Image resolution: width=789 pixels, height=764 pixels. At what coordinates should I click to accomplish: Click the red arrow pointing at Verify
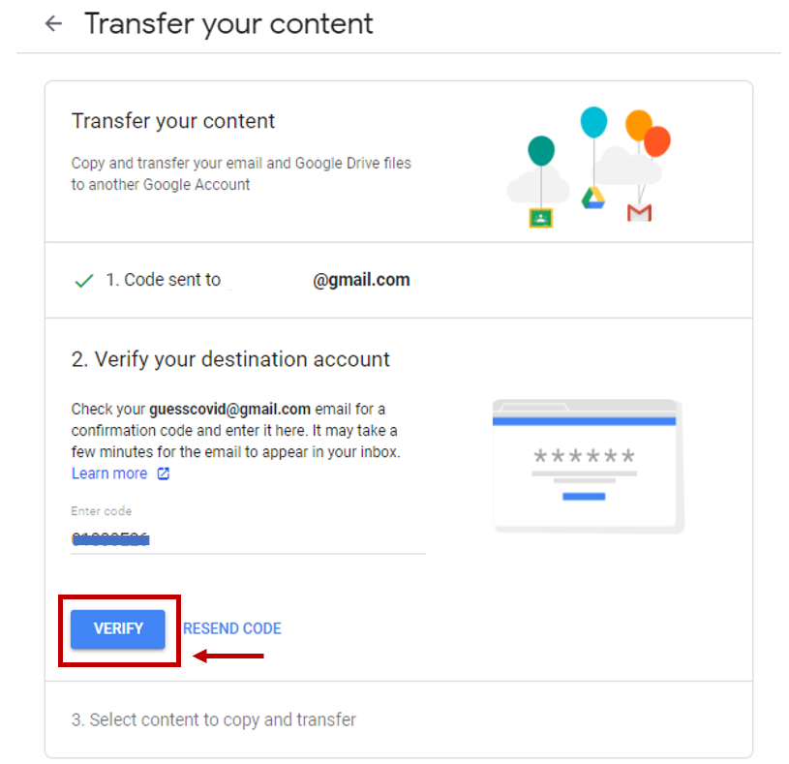pos(228,657)
